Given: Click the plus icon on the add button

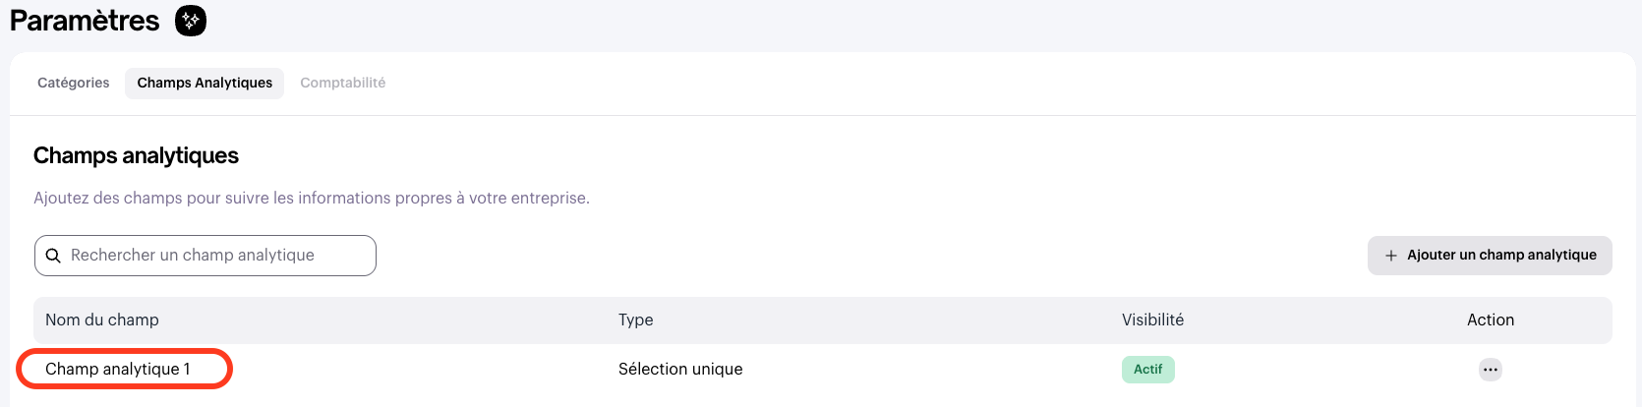Looking at the screenshot, I should click(x=1390, y=256).
